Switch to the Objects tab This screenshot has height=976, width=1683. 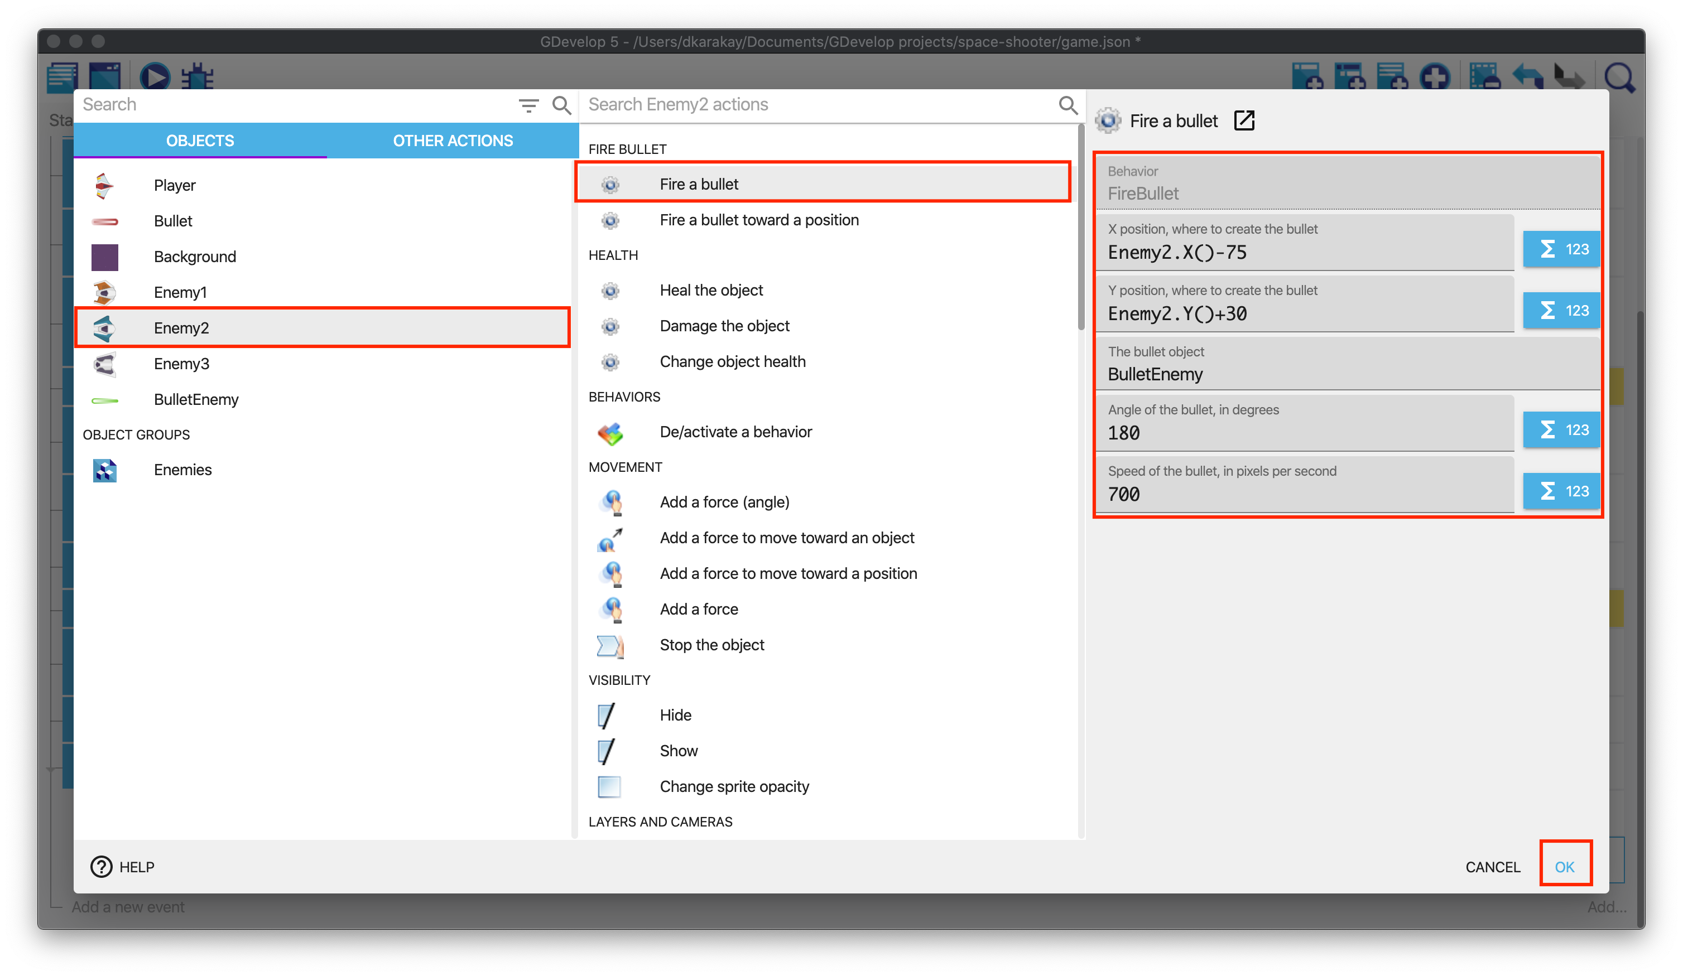(200, 141)
